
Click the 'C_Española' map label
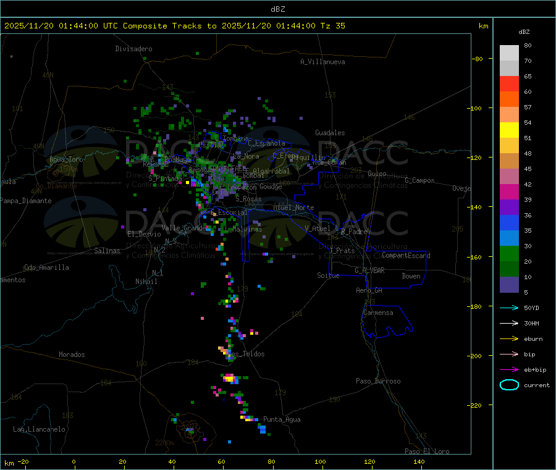[266, 143]
